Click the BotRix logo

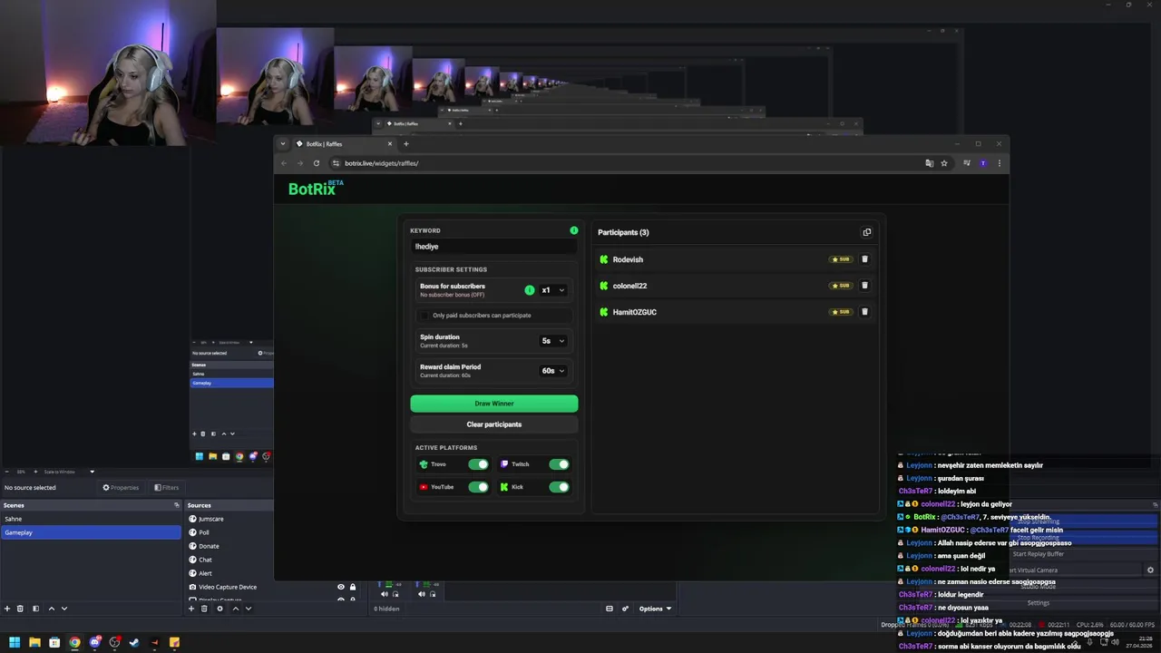(x=316, y=189)
